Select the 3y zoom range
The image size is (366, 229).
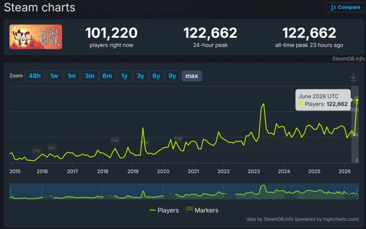click(x=141, y=76)
